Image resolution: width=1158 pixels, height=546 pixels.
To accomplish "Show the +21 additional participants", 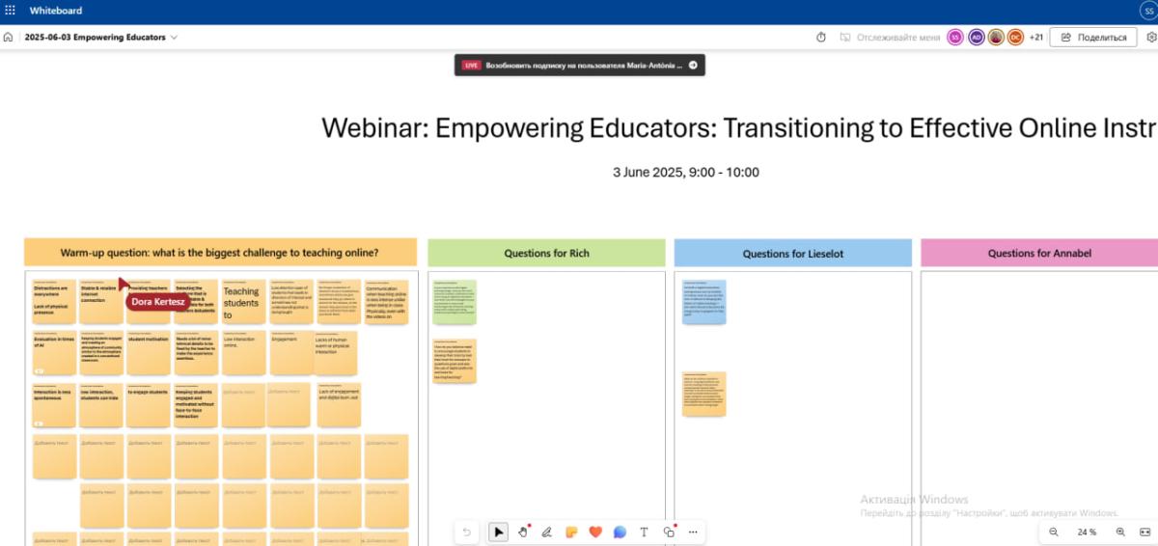I will (1035, 38).
